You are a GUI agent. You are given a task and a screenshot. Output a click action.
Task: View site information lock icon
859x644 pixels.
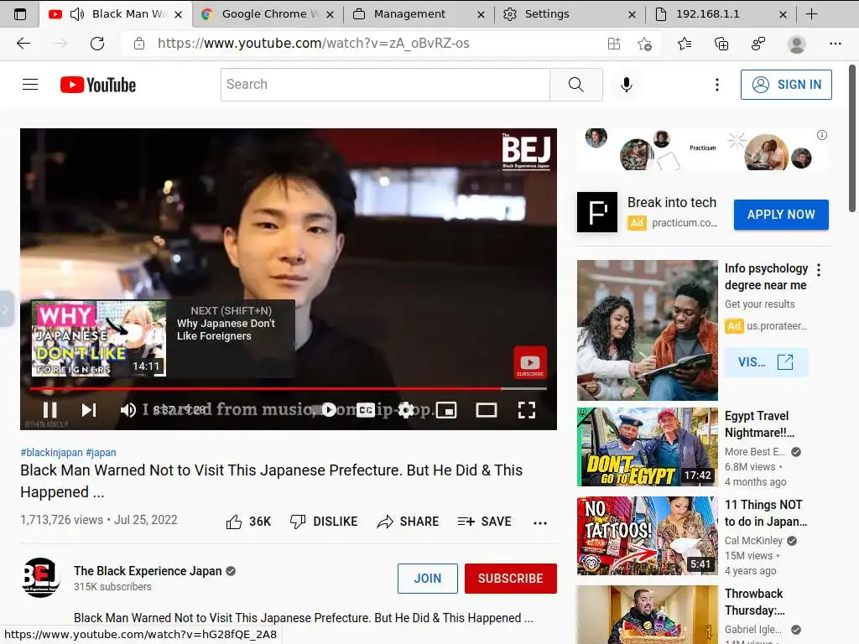(x=139, y=44)
